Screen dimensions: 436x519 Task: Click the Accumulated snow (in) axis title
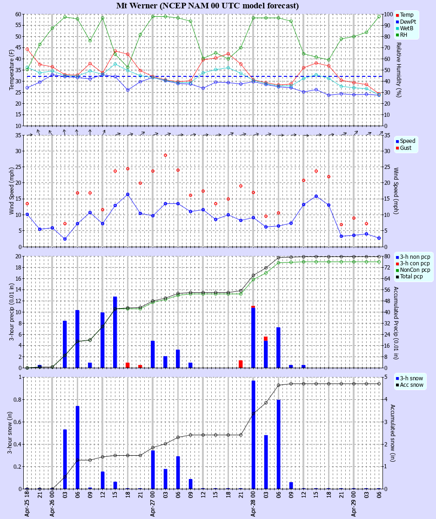click(x=392, y=433)
